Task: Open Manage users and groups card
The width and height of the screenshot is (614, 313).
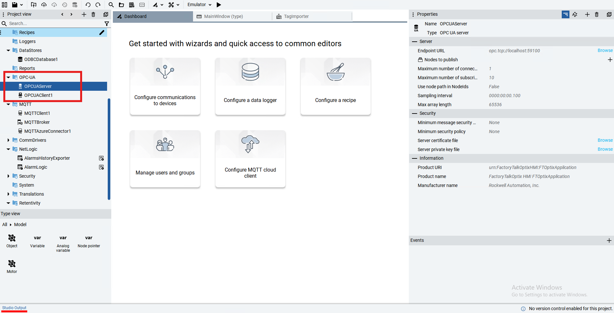Action: click(x=165, y=159)
